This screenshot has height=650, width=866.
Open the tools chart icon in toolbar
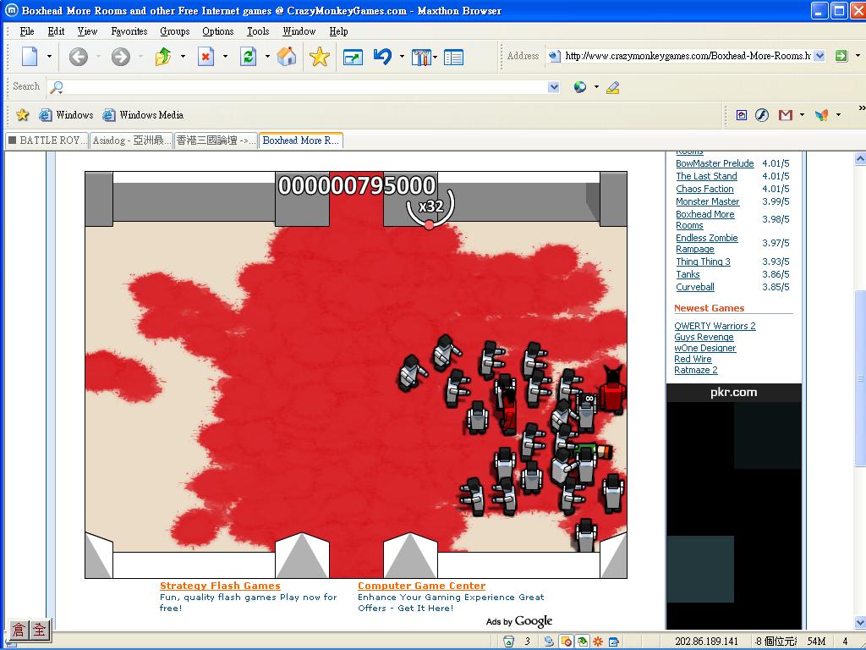(421, 57)
